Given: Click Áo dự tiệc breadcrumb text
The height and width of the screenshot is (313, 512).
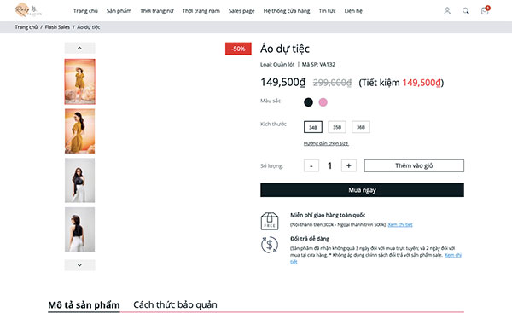Looking at the screenshot, I should click(x=89, y=27).
